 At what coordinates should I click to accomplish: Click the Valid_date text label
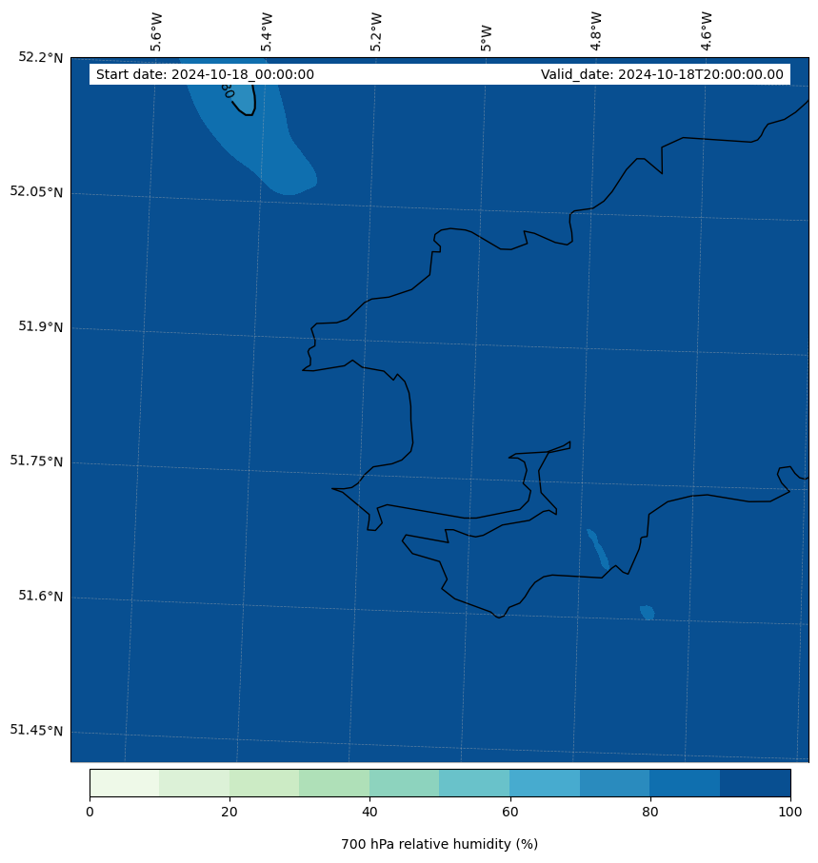[662, 74]
